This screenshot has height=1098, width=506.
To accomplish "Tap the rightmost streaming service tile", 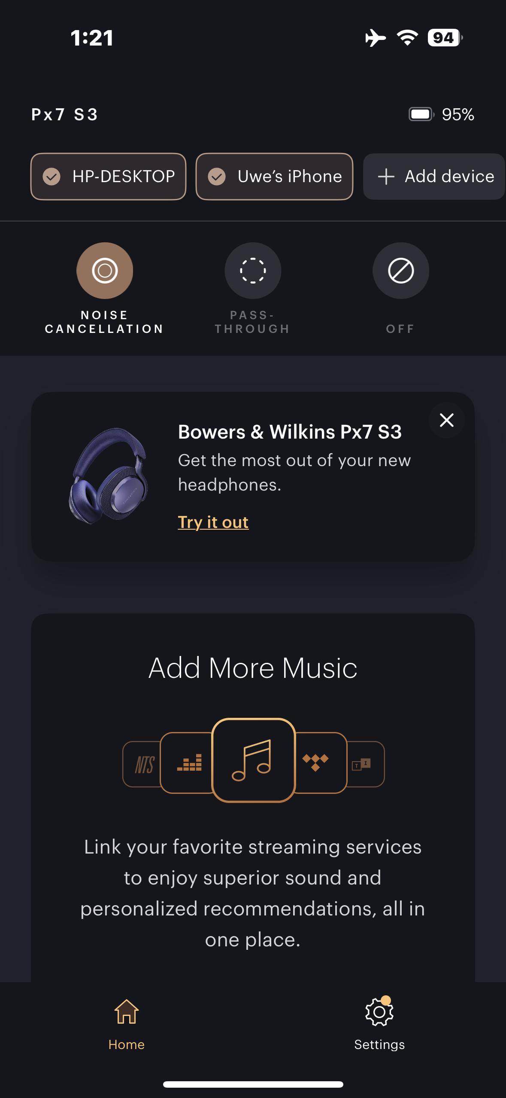I will 365,764.
